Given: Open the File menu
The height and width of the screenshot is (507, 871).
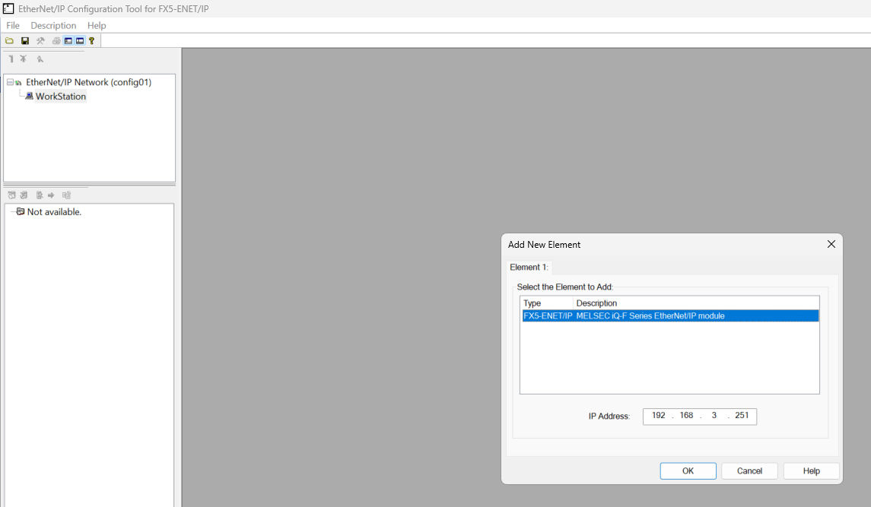Looking at the screenshot, I should 13,25.
